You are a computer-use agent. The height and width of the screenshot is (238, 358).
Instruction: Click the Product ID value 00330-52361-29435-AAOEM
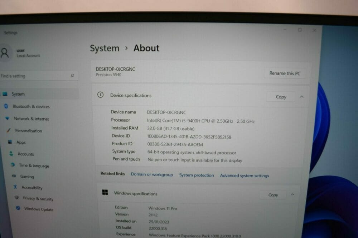(175, 145)
